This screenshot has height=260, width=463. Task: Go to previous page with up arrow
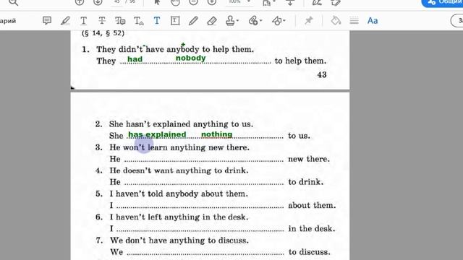coord(80,2)
